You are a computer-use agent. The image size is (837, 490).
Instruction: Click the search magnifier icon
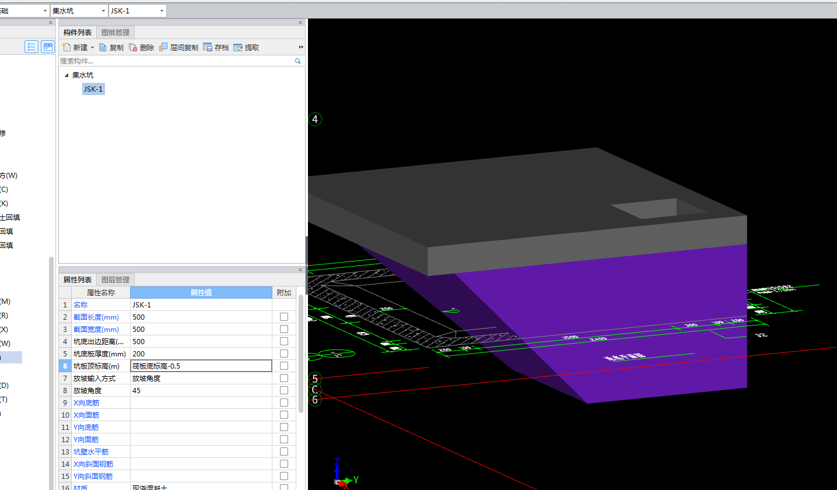297,61
